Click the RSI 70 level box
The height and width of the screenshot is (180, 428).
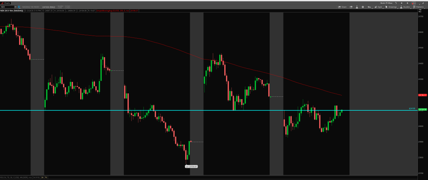46,178
